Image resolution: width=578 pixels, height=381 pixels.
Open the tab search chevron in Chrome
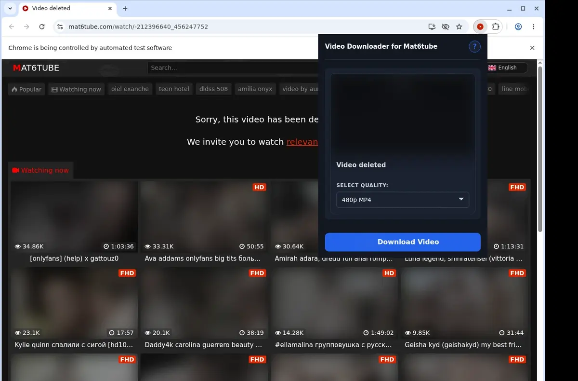[10, 8]
